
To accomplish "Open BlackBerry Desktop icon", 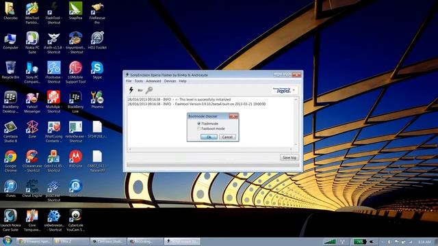I will pos(10,102).
